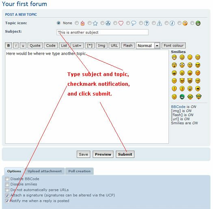The width and height of the screenshot is (213, 209).
Task: Open the Font colour picker
Action: click(x=174, y=46)
